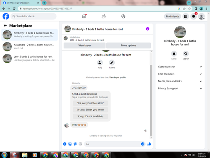Click the 'Pets' message bubble

click(79, 125)
